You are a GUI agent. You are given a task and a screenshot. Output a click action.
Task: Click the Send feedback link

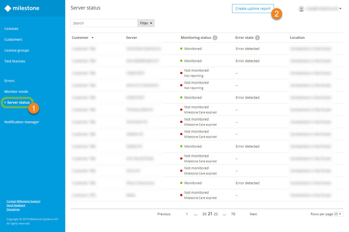pos(16,205)
